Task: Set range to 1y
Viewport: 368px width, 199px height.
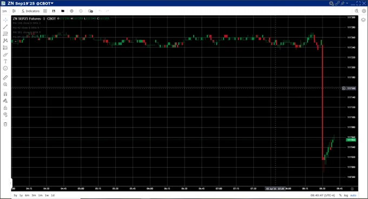Action: point(21,195)
